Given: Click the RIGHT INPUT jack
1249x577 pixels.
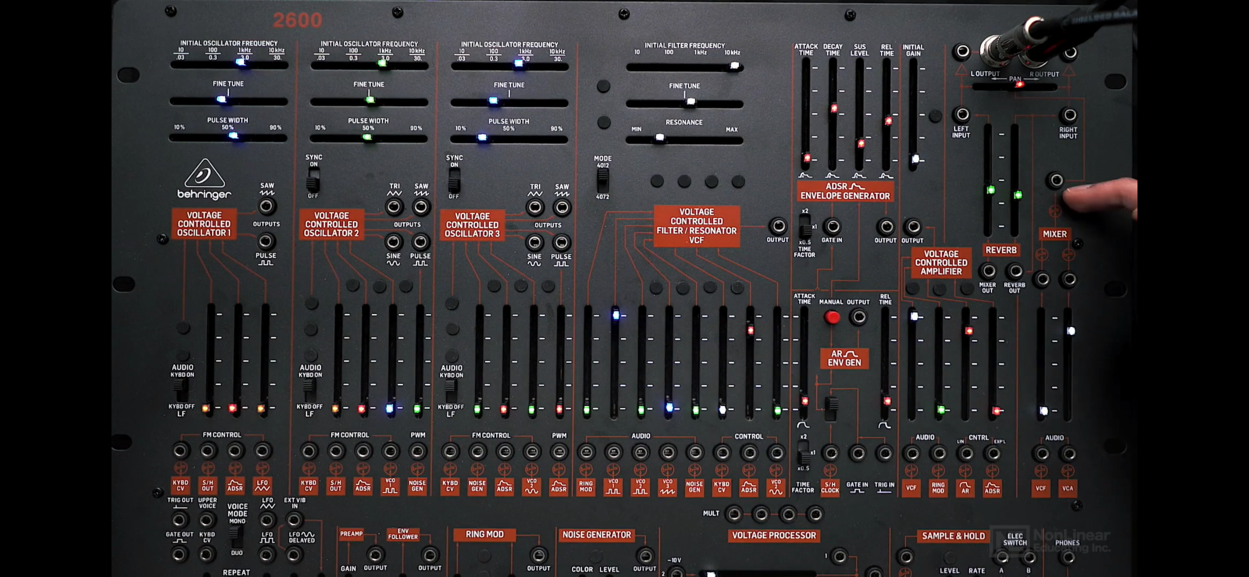Looking at the screenshot, I should coord(1069,115).
